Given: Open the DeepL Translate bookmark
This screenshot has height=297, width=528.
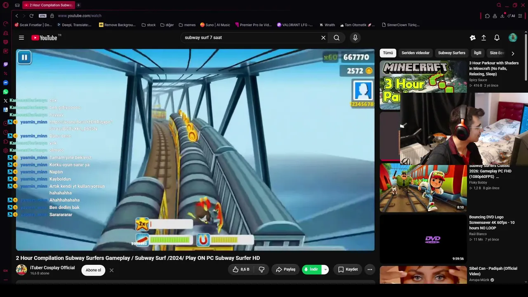Looking at the screenshot, I should (x=73, y=25).
